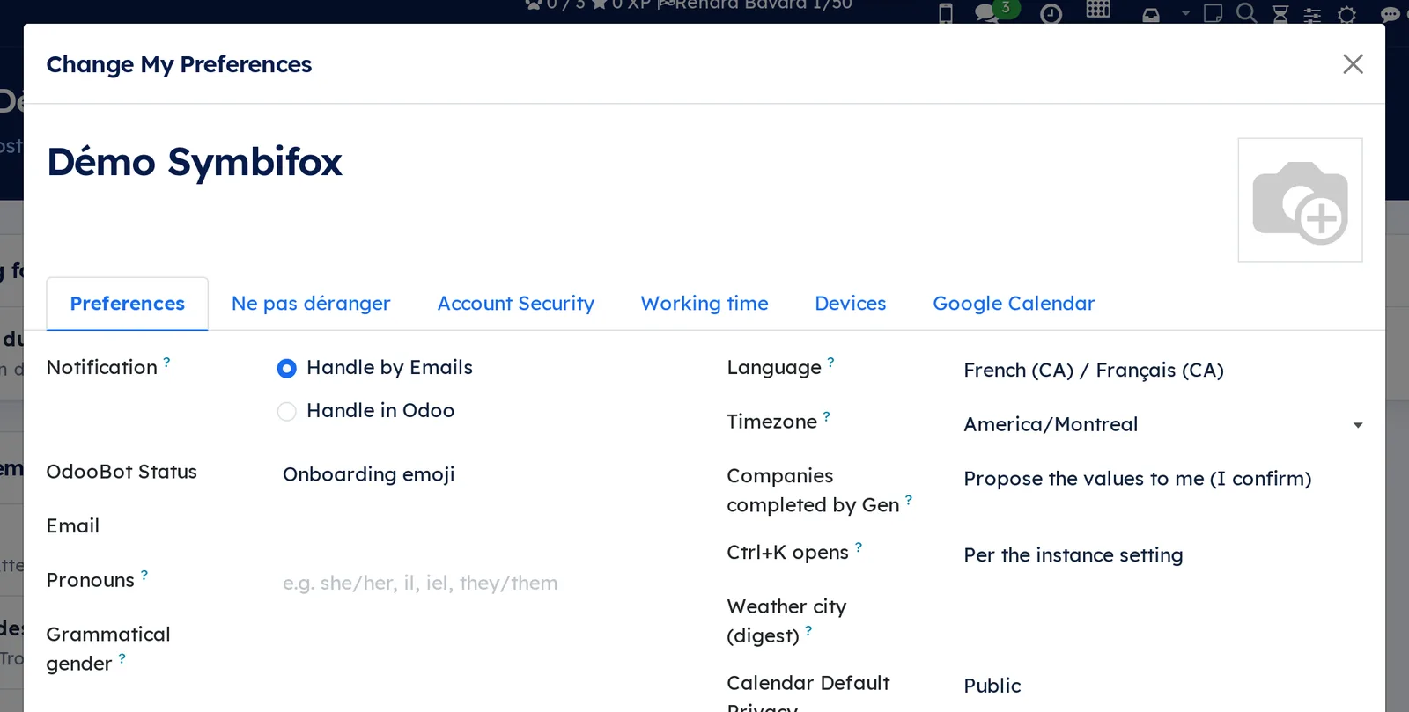Click help mark next to Grammatical gender
The height and width of the screenshot is (712, 1409).
pos(122,658)
